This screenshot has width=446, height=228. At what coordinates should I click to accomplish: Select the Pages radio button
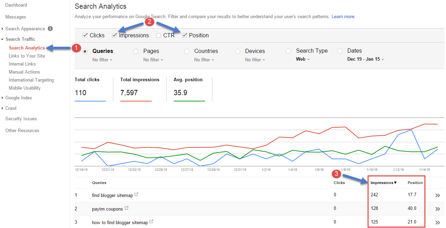(x=136, y=51)
